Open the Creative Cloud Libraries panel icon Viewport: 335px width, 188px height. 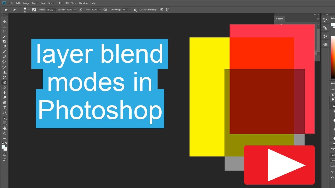[x=325, y=44]
